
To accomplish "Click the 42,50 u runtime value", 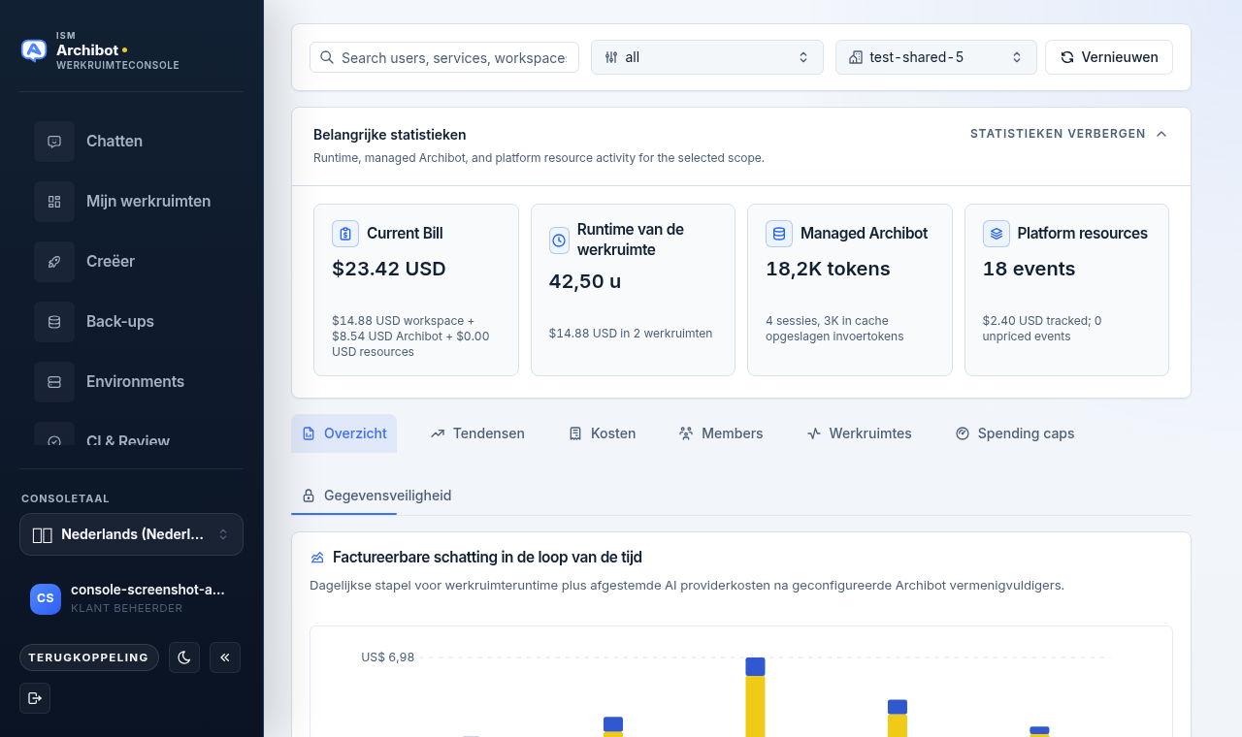I will tap(585, 281).
